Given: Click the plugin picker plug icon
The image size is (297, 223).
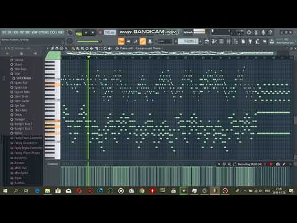Looking at the screenshot, I should [x=250, y=42].
